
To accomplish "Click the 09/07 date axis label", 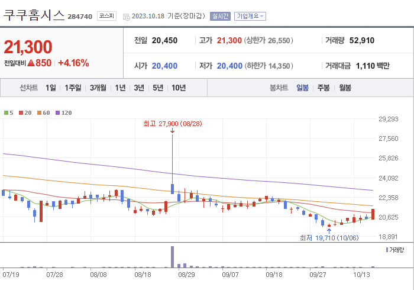I will coord(230,275).
